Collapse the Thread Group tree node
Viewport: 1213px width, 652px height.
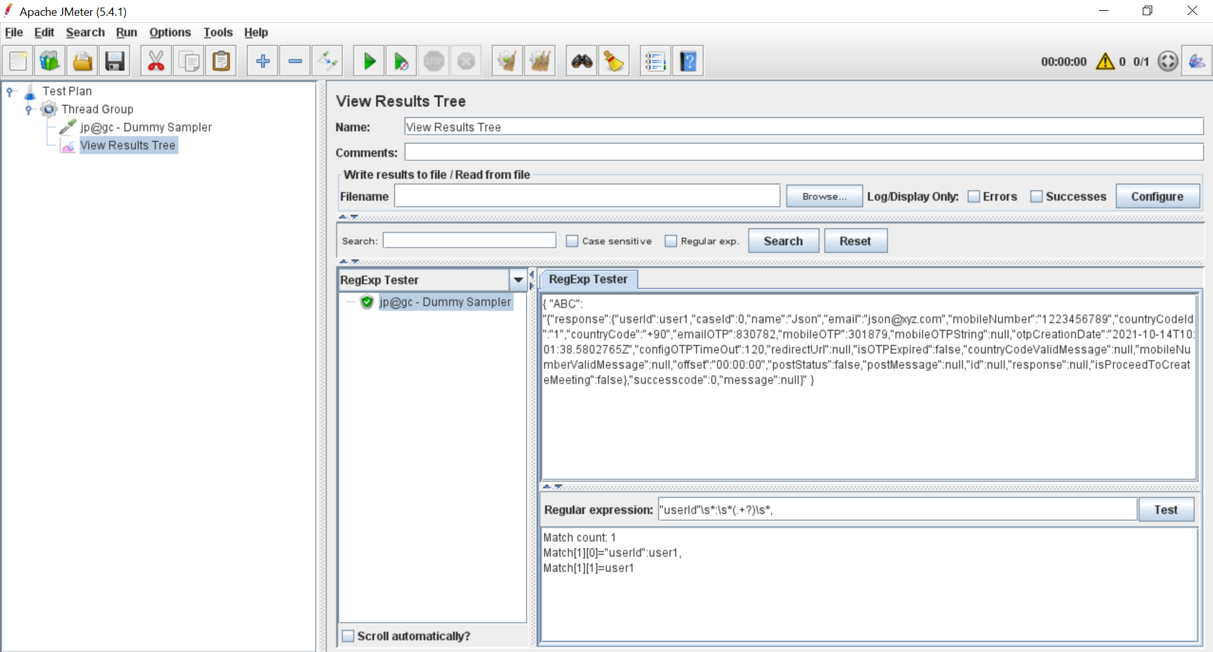click(28, 110)
